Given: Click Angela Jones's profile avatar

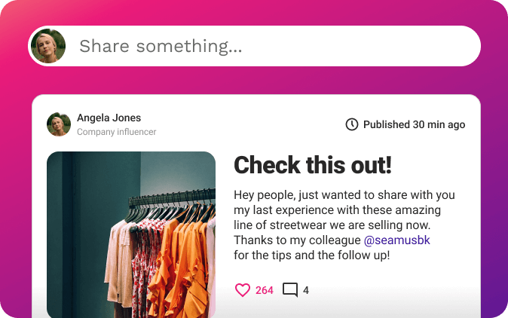Looking at the screenshot, I should [59, 124].
